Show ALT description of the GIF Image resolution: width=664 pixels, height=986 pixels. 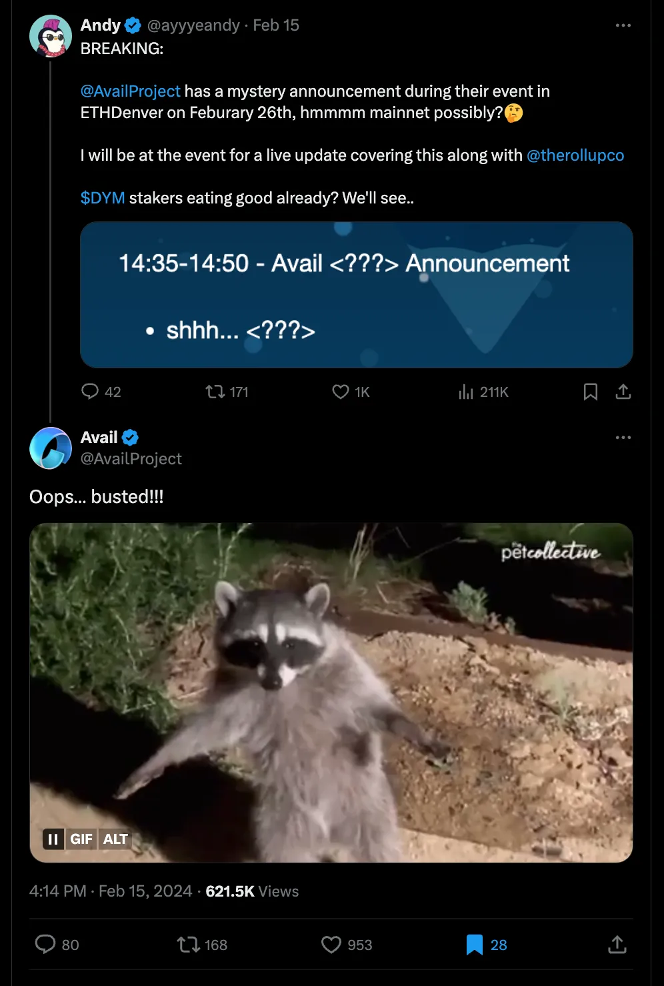[x=115, y=839]
